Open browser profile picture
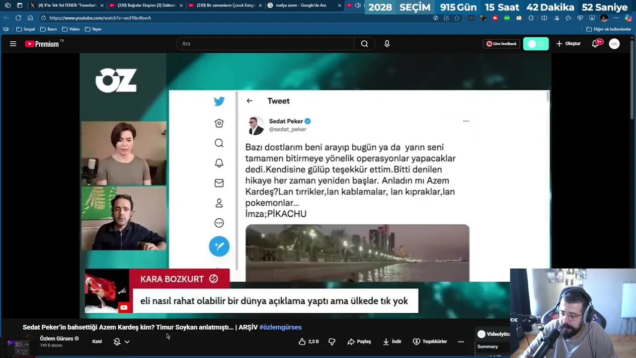 [604, 18]
